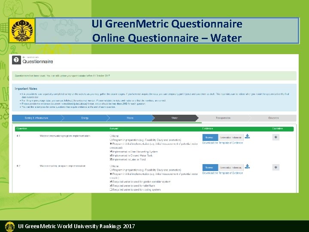Click 'Water conservation program implementation' question text
This screenshot has width=309, height=232.
(x=65, y=136)
